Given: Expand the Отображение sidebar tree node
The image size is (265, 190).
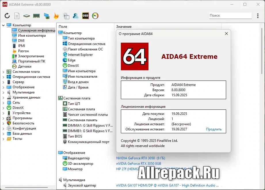Looking at the screenshot, I should (3, 87).
